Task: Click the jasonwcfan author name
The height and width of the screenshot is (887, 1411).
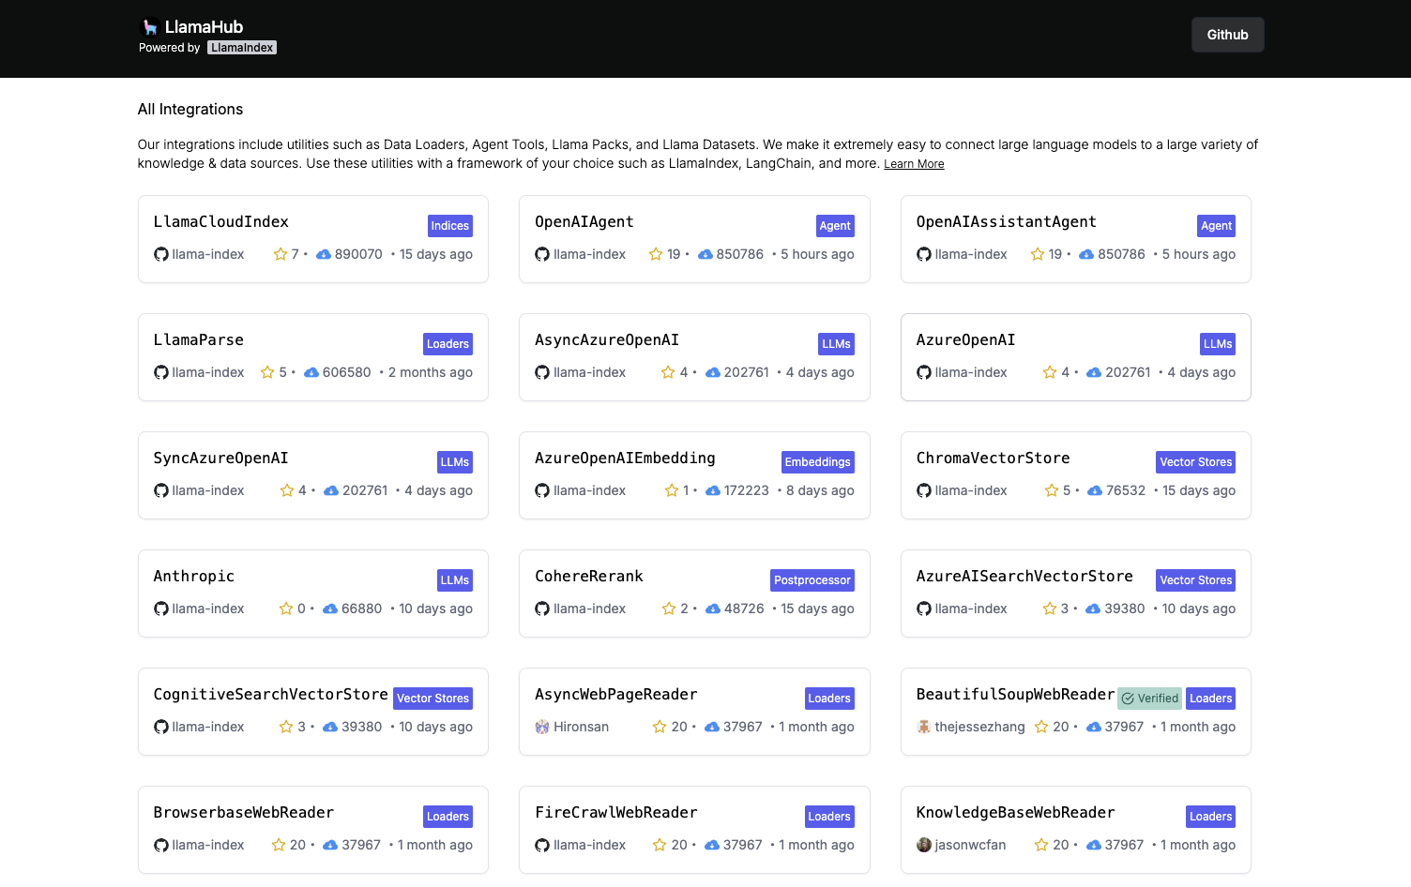Action: pos(970,845)
